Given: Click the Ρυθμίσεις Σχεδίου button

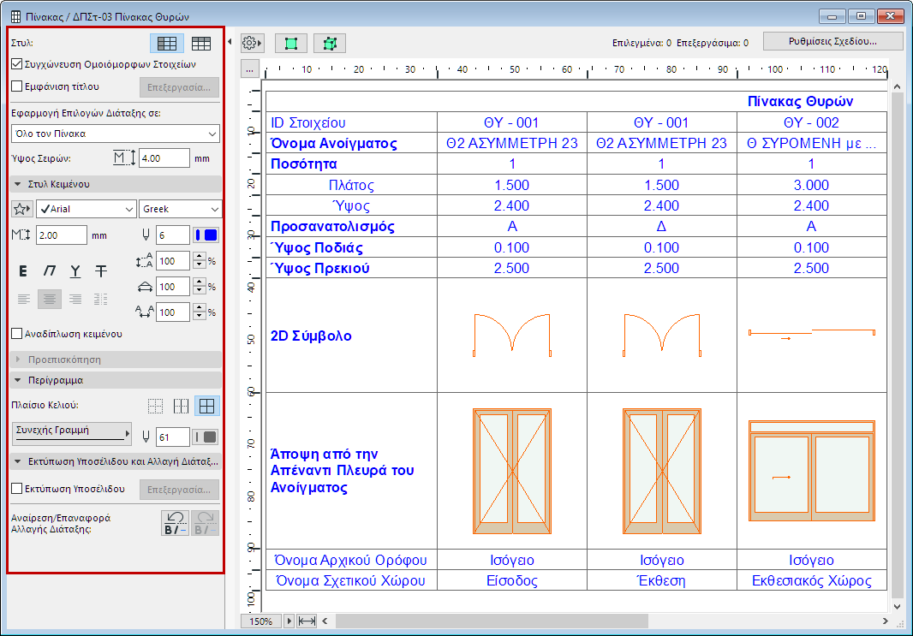Looking at the screenshot, I should (832, 42).
